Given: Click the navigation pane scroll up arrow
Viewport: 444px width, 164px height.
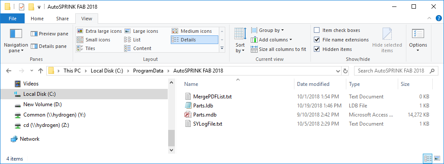Looking at the screenshot, I should [171, 82].
